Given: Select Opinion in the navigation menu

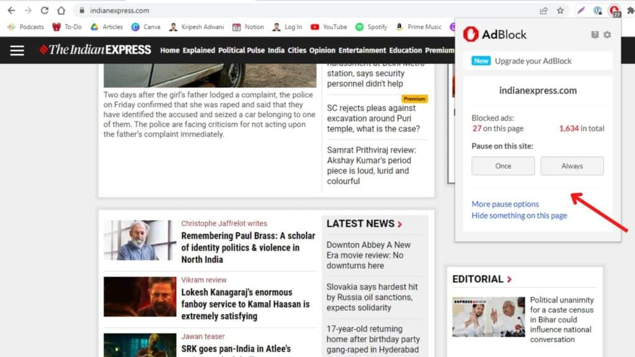Looking at the screenshot, I should tap(322, 50).
